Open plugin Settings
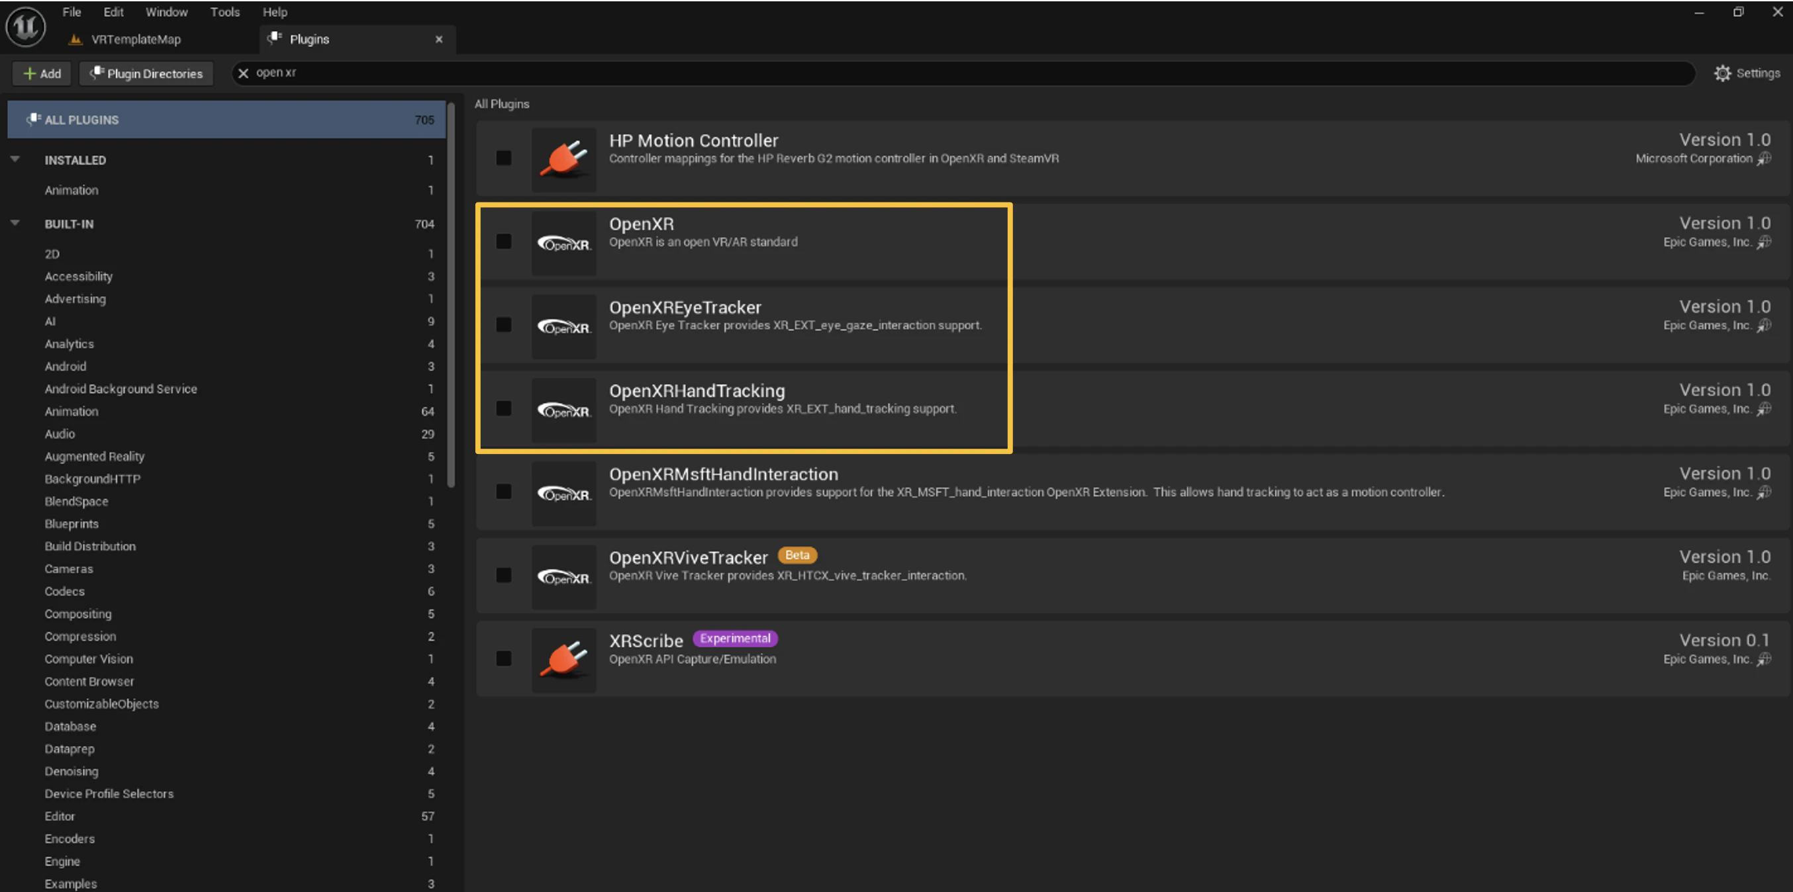 click(x=1747, y=73)
